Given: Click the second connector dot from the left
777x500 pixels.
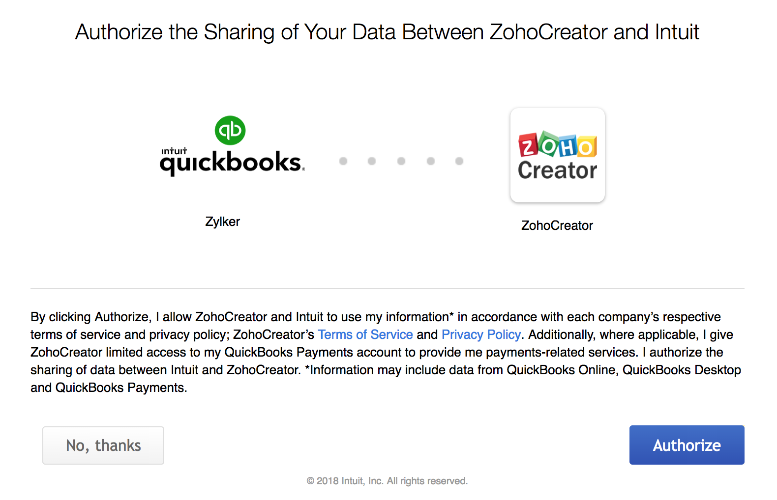Looking at the screenshot, I should tap(372, 161).
